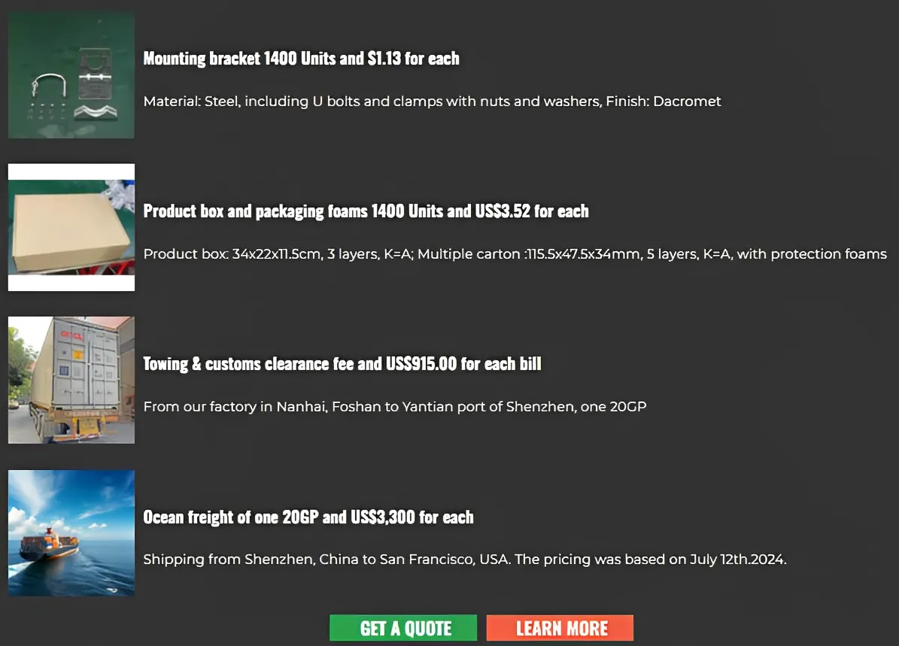The height and width of the screenshot is (646, 899).
Task: Click the GET A QUOTE button
Action: [403, 628]
